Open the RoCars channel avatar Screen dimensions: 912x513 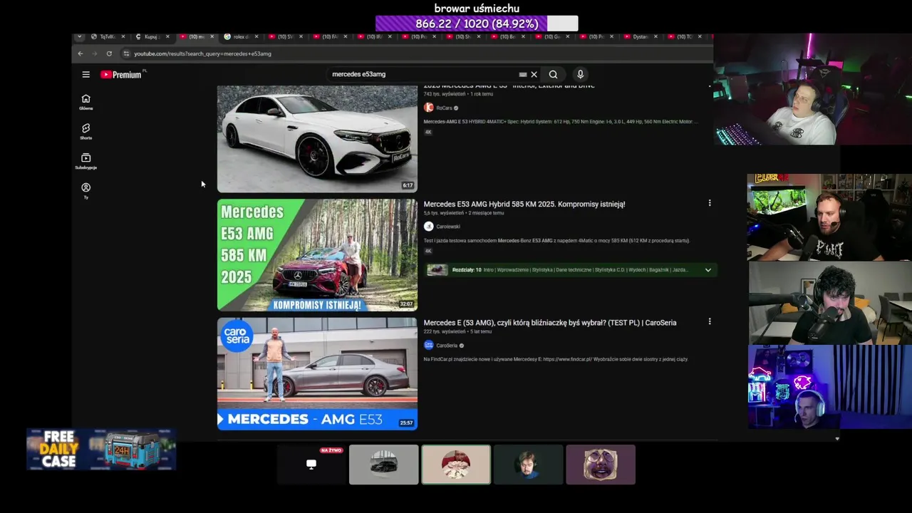tap(428, 108)
